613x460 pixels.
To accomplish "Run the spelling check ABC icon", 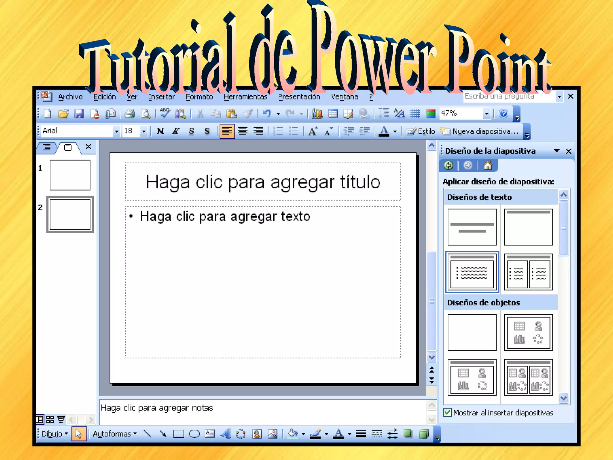I will click(165, 114).
